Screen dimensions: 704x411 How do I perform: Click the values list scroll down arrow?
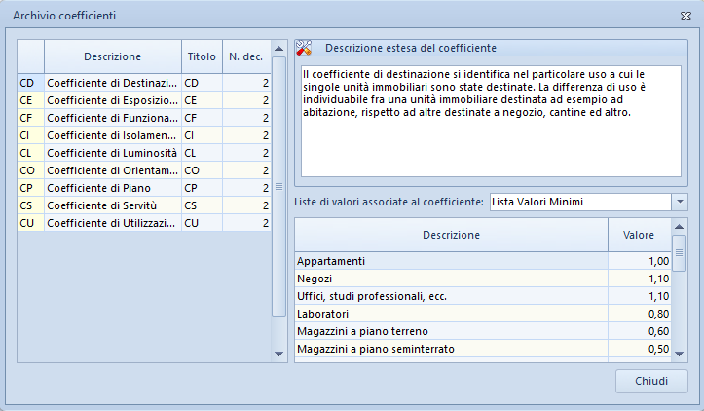680,354
